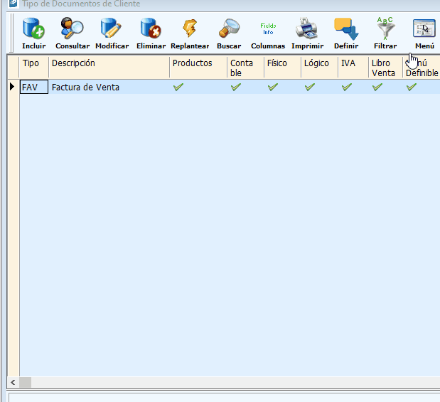Toggle the Contable checkmark for FAV

(236, 87)
